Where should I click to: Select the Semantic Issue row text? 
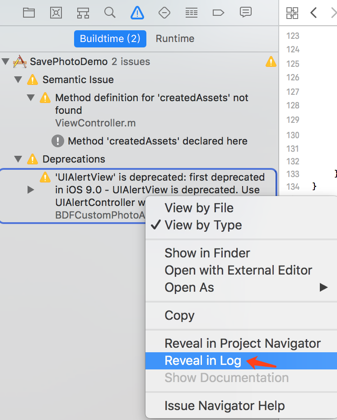coord(78,79)
